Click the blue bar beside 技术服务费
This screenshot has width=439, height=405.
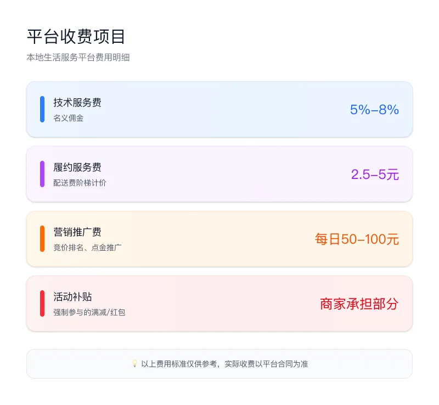[x=42, y=109]
